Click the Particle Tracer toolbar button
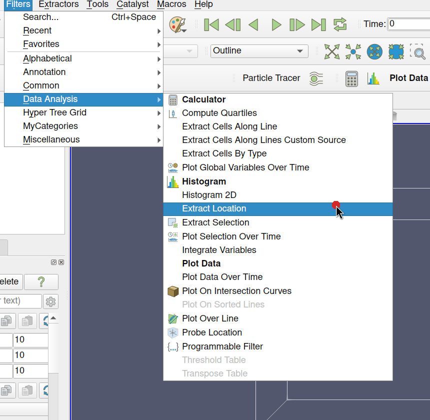Screen dimensions: 430x420 pyautogui.click(x=271, y=78)
